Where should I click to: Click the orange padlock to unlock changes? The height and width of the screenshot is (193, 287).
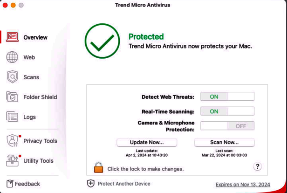tap(98, 167)
